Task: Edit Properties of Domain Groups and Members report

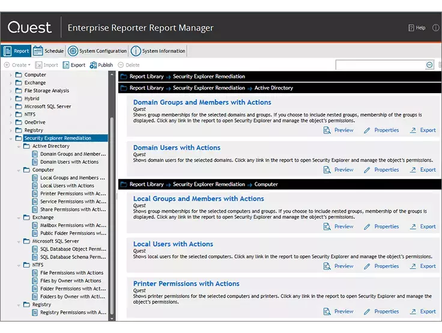Action: 381,130
